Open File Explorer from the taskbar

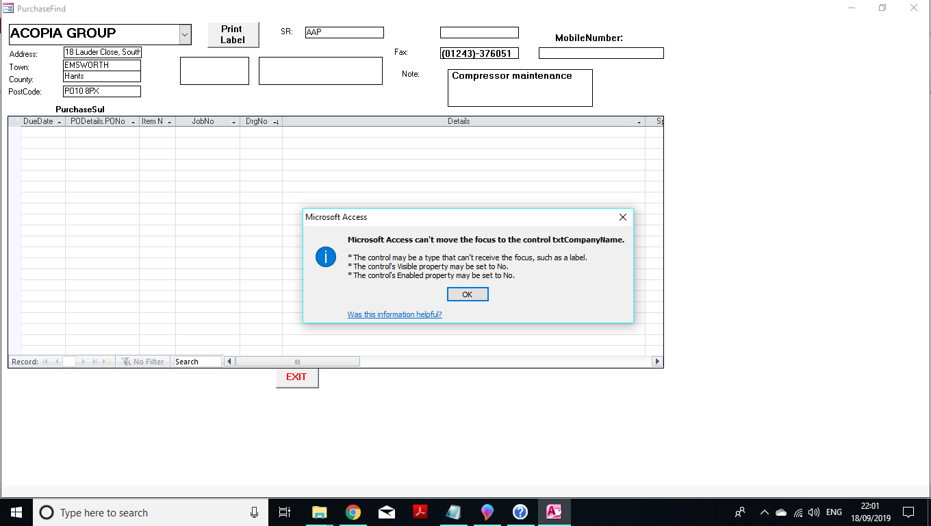click(320, 512)
